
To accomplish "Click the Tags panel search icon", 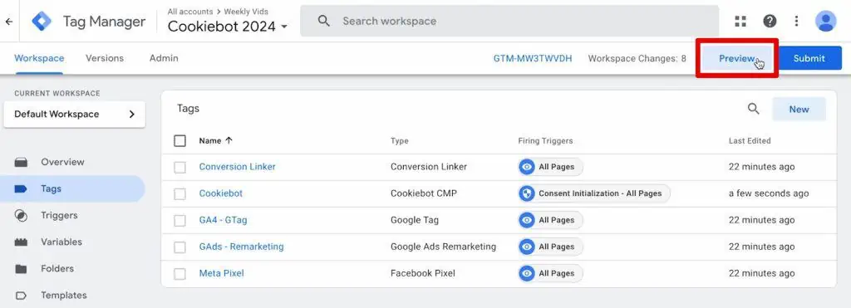I will pos(753,109).
